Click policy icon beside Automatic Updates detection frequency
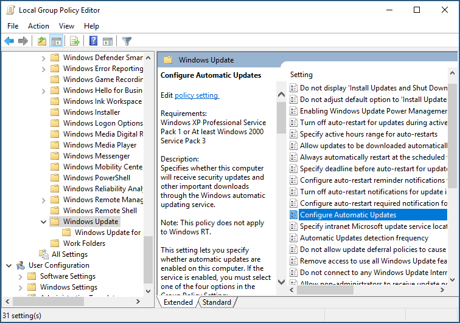 point(293,238)
